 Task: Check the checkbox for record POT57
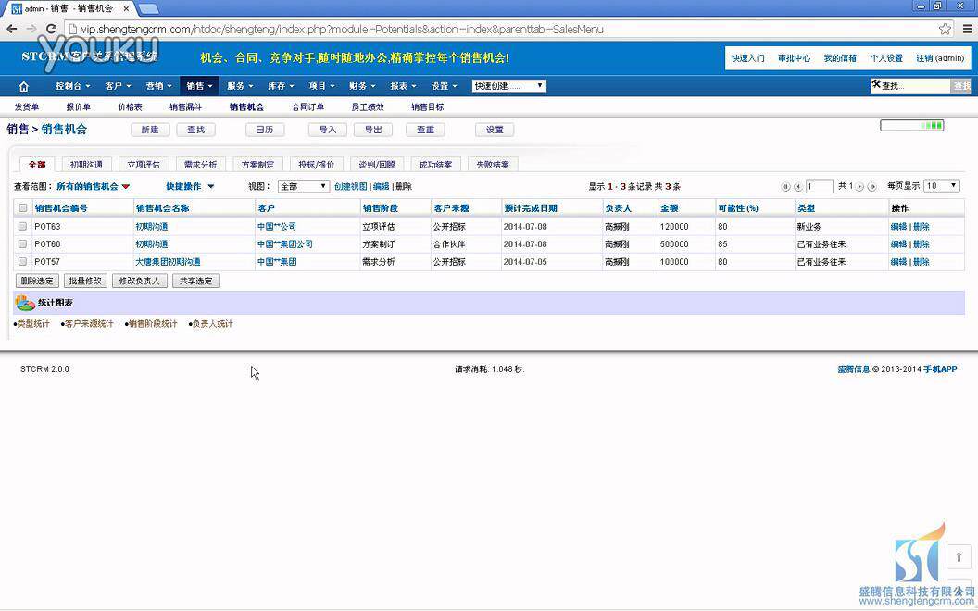click(23, 262)
